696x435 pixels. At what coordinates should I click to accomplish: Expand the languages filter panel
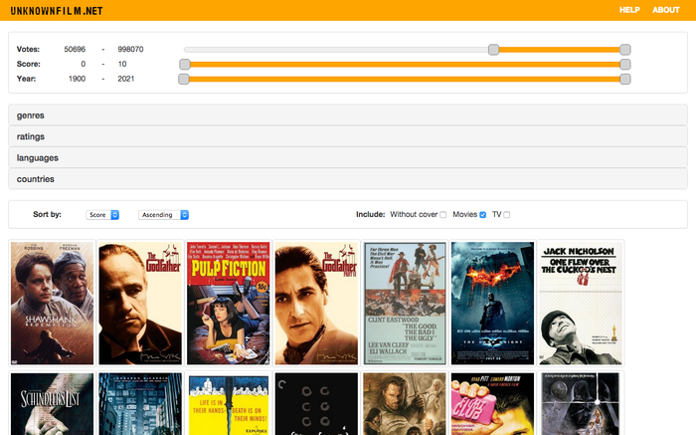[348, 158]
